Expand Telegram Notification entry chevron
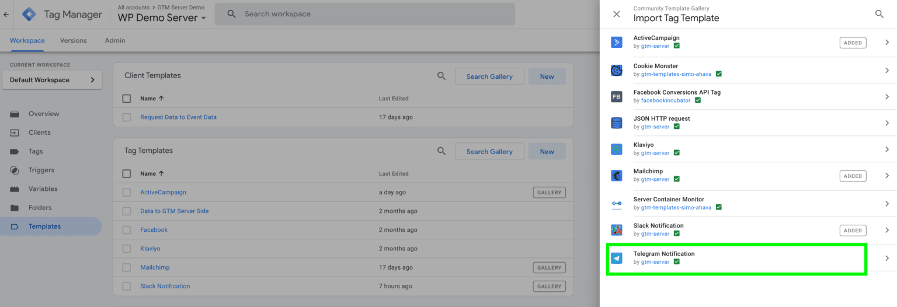 tap(887, 258)
